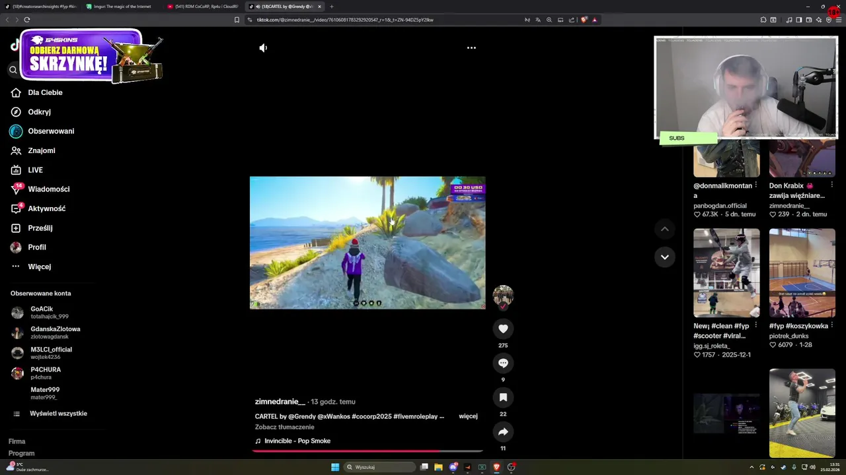Click the Wyszukaj taskbar search box
The width and height of the screenshot is (846, 475).
379,467
